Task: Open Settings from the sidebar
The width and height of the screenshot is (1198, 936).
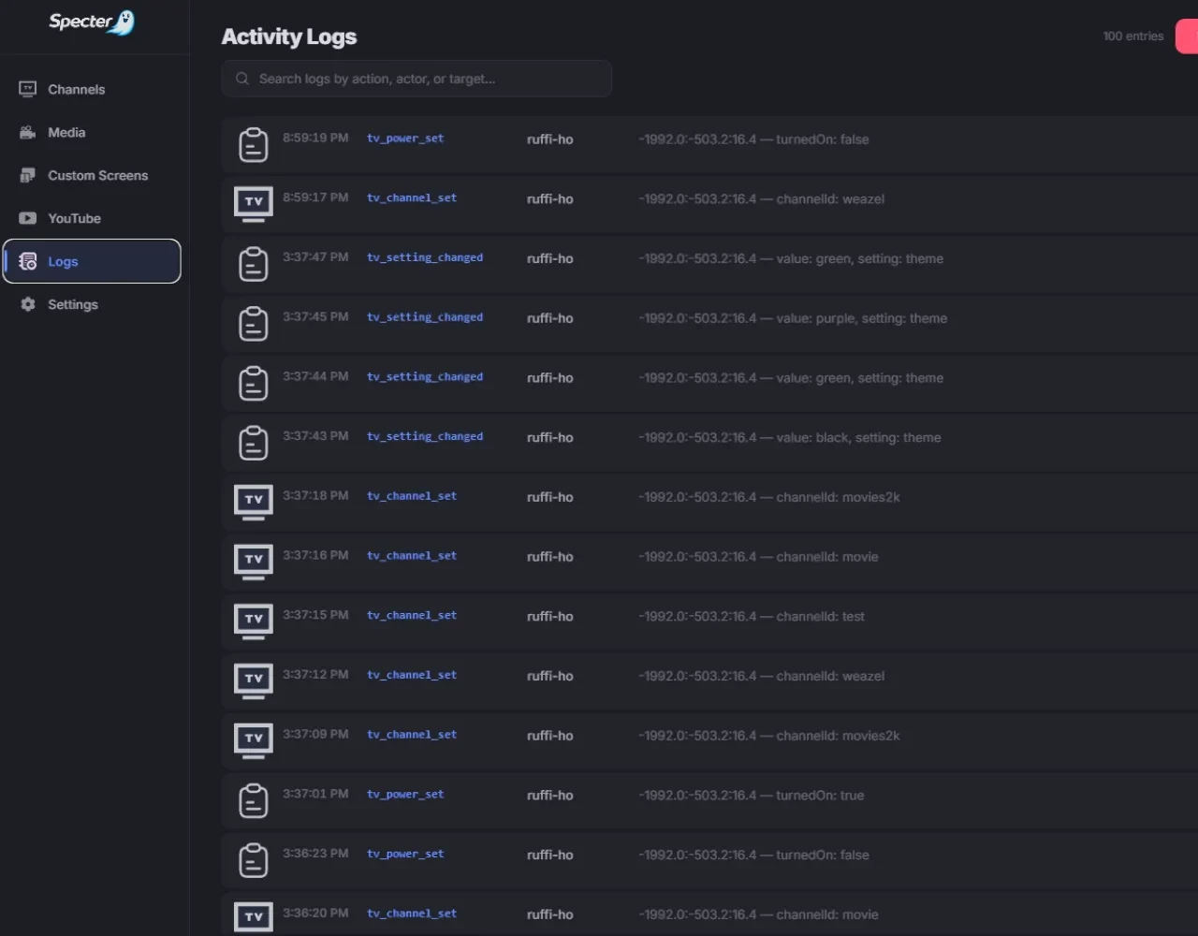Action: click(x=92, y=305)
